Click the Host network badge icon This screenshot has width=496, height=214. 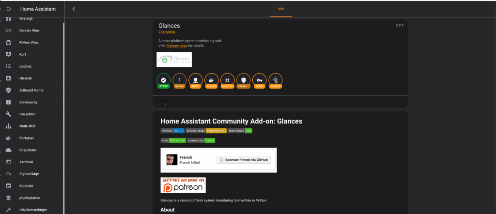pos(196,81)
